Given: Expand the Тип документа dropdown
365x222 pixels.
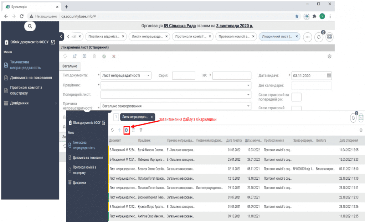Looking at the screenshot, I should tap(148, 75).
